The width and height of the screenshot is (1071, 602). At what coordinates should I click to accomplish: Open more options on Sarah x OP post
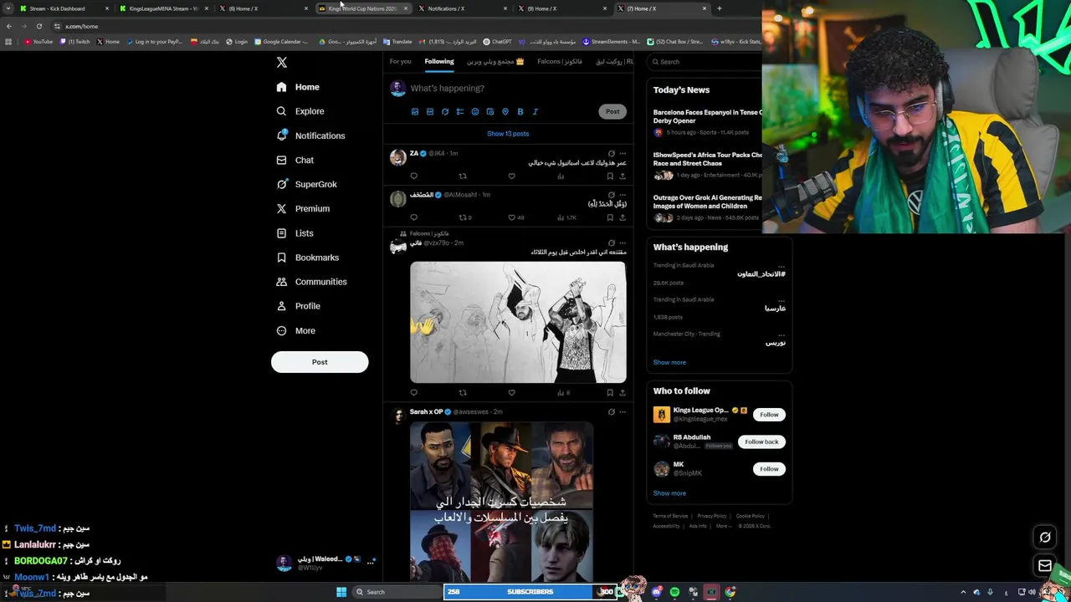point(623,412)
